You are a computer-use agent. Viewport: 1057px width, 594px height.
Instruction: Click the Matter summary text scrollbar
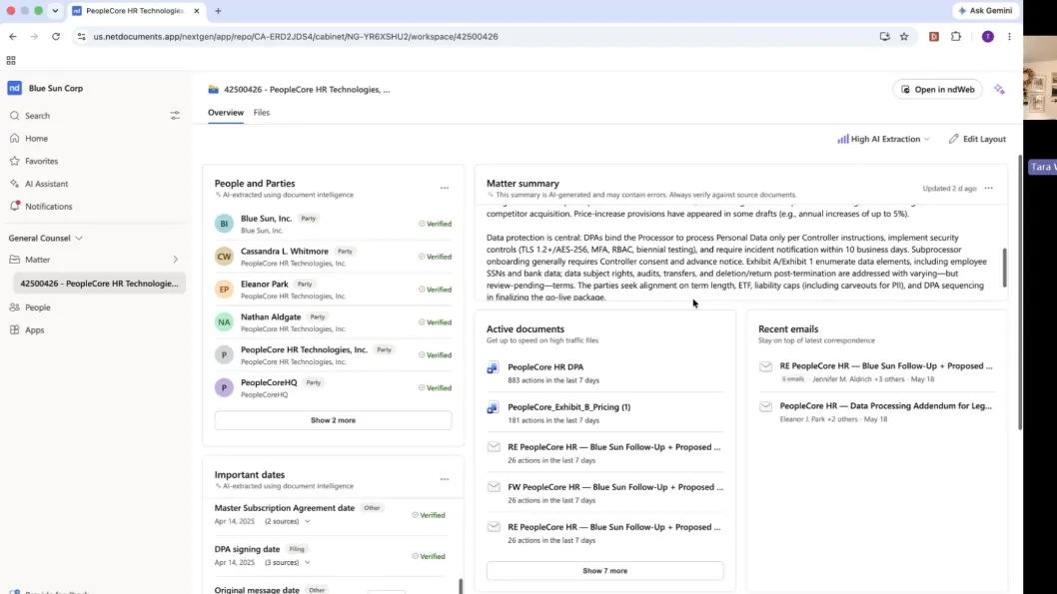1004,268
